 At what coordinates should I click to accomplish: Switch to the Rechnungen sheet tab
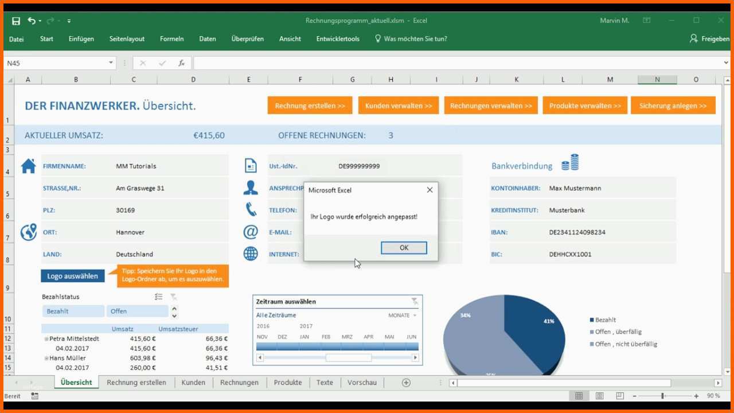tap(239, 383)
